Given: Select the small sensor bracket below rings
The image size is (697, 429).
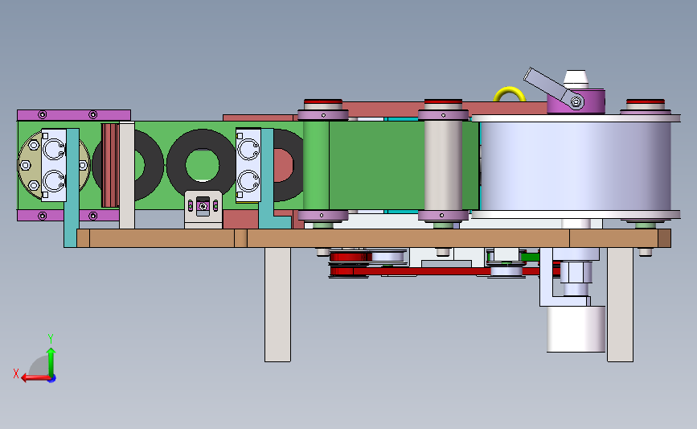Looking at the screenshot, I should point(203,208).
